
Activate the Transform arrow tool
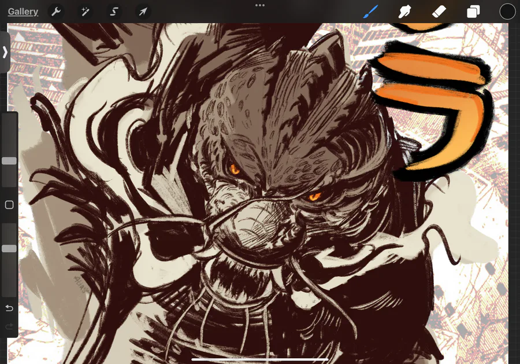(143, 12)
